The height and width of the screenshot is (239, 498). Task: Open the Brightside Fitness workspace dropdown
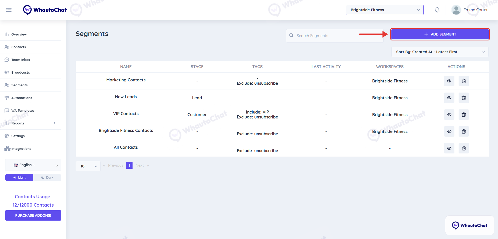pos(384,10)
